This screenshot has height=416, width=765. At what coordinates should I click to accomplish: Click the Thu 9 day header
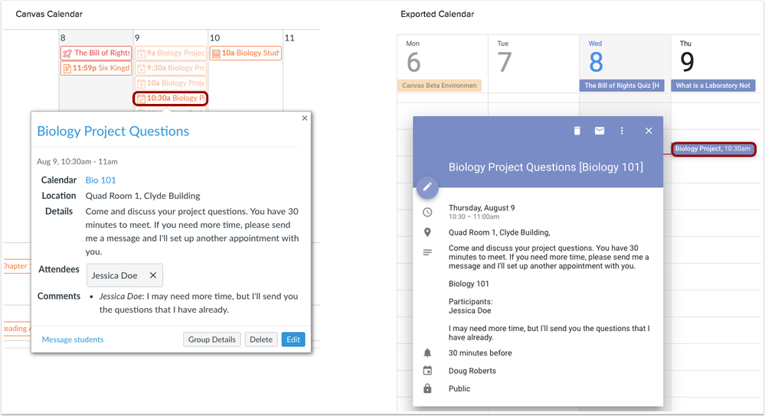pyautogui.click(x=686, y=57)
